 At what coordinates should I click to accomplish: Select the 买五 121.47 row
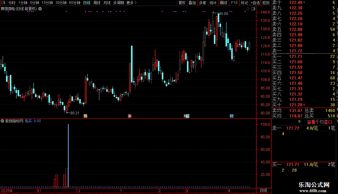[x=304, y=78]
